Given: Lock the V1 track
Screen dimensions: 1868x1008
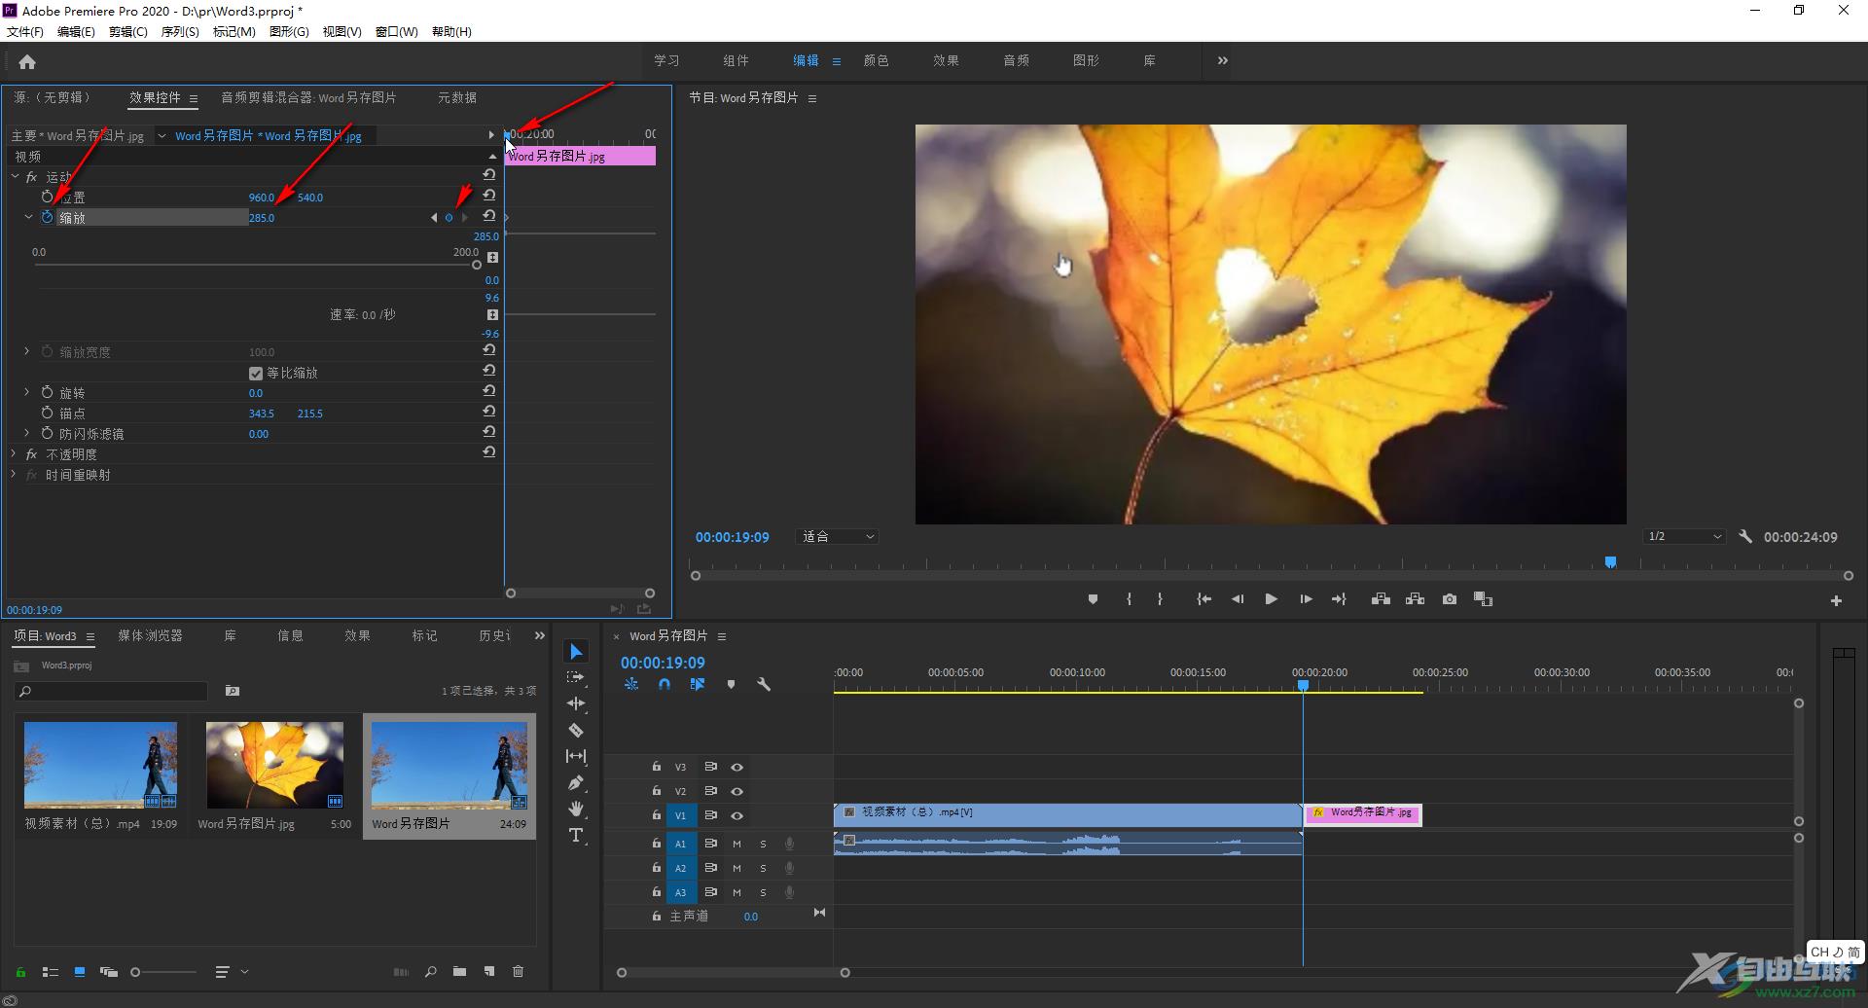Looking at the screenshot, I should pos(657,815).
